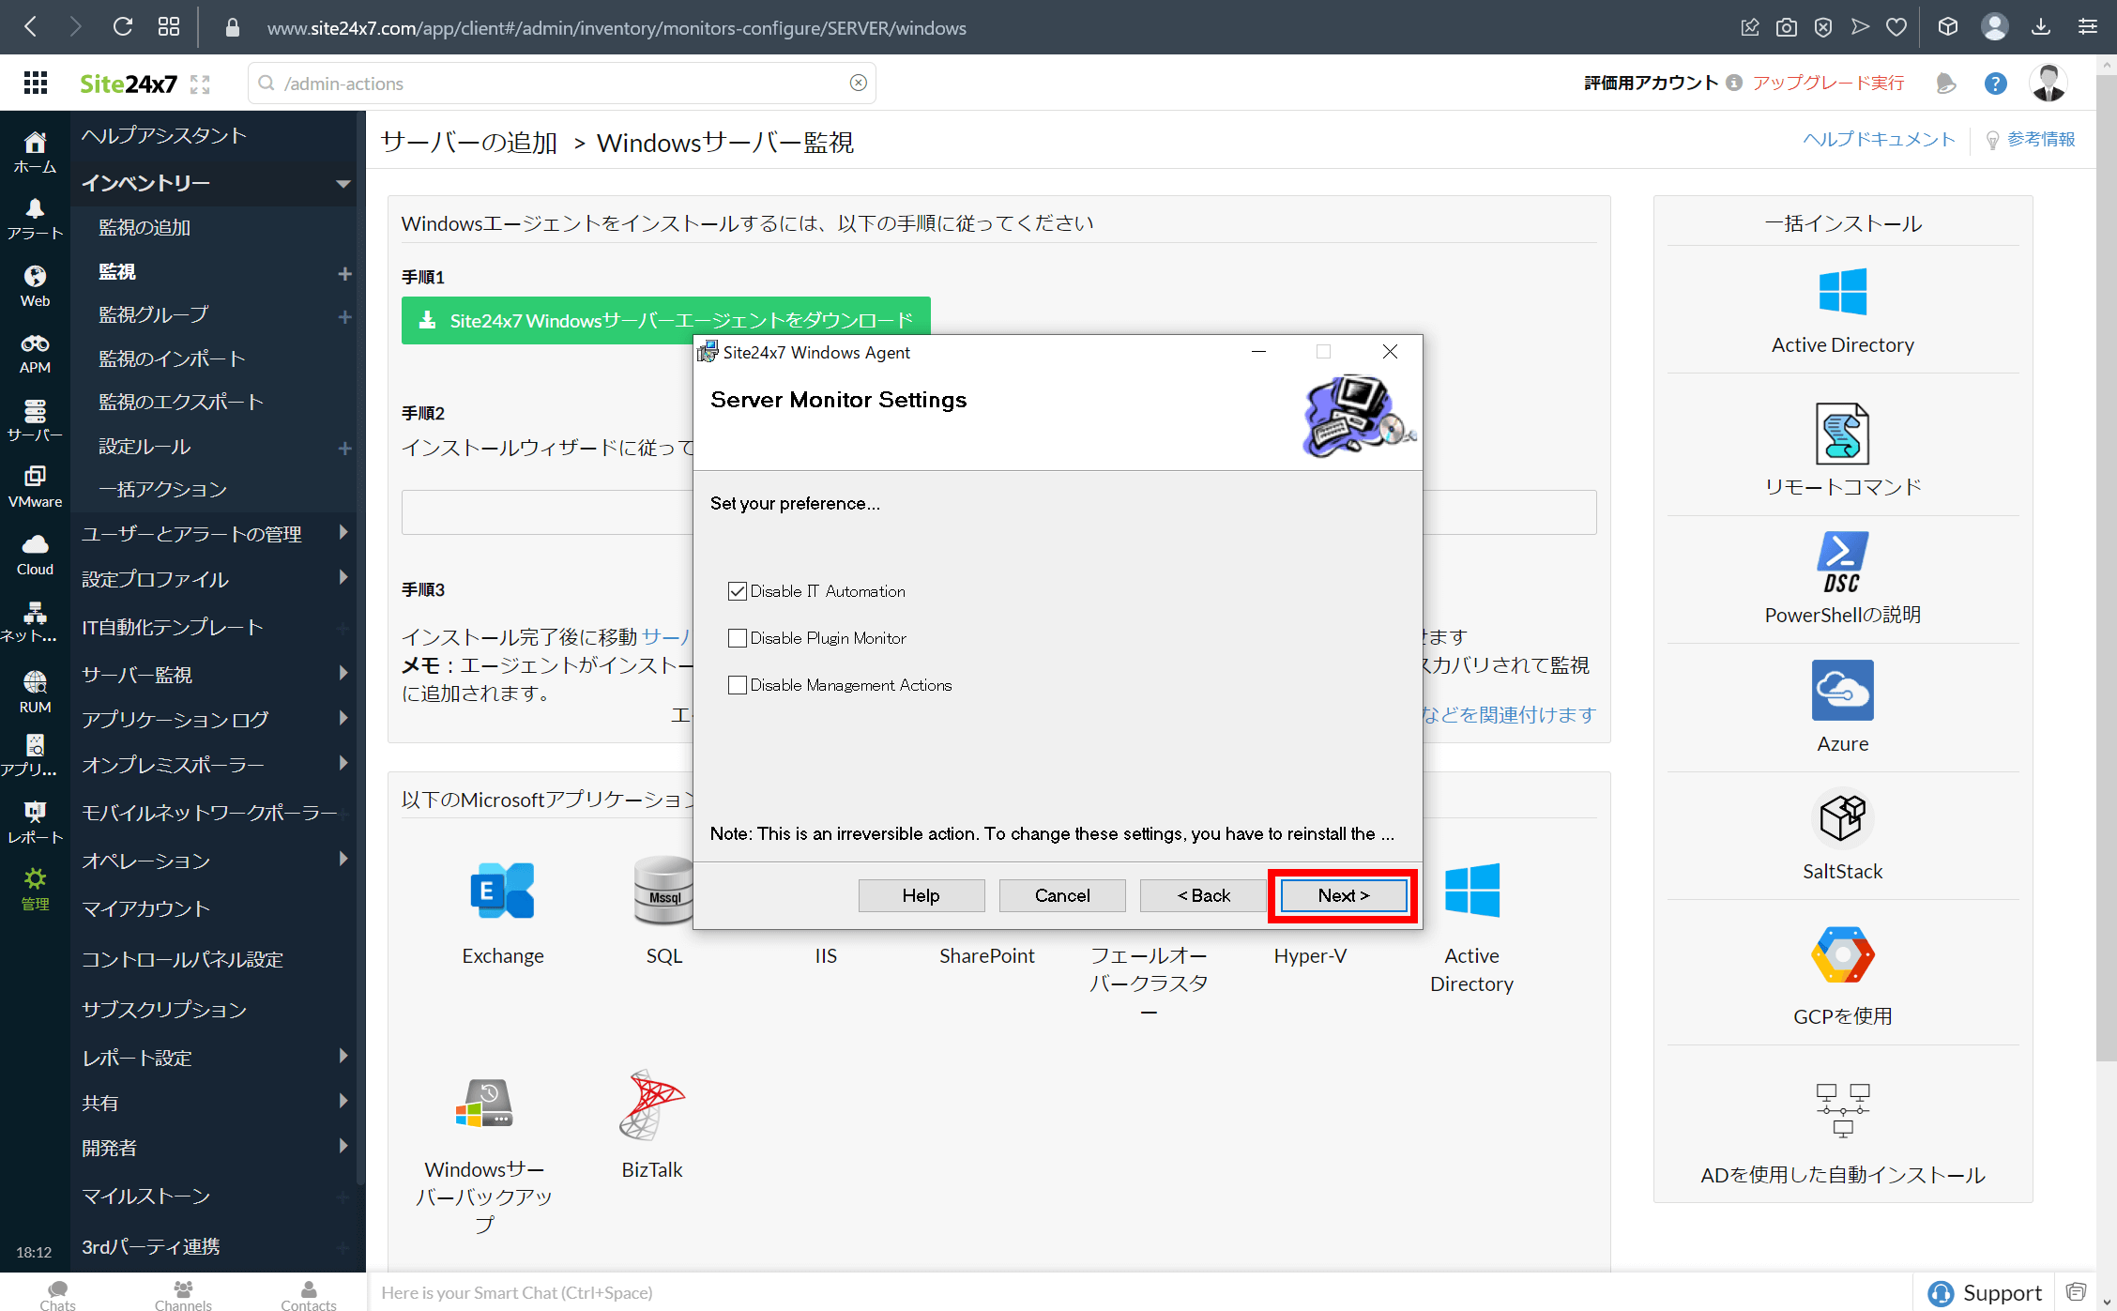The width and height of the screenshot is (2117, 1311).
Task: Open the Home (ホーム) sidebar icon
Action: click(35, 152)
